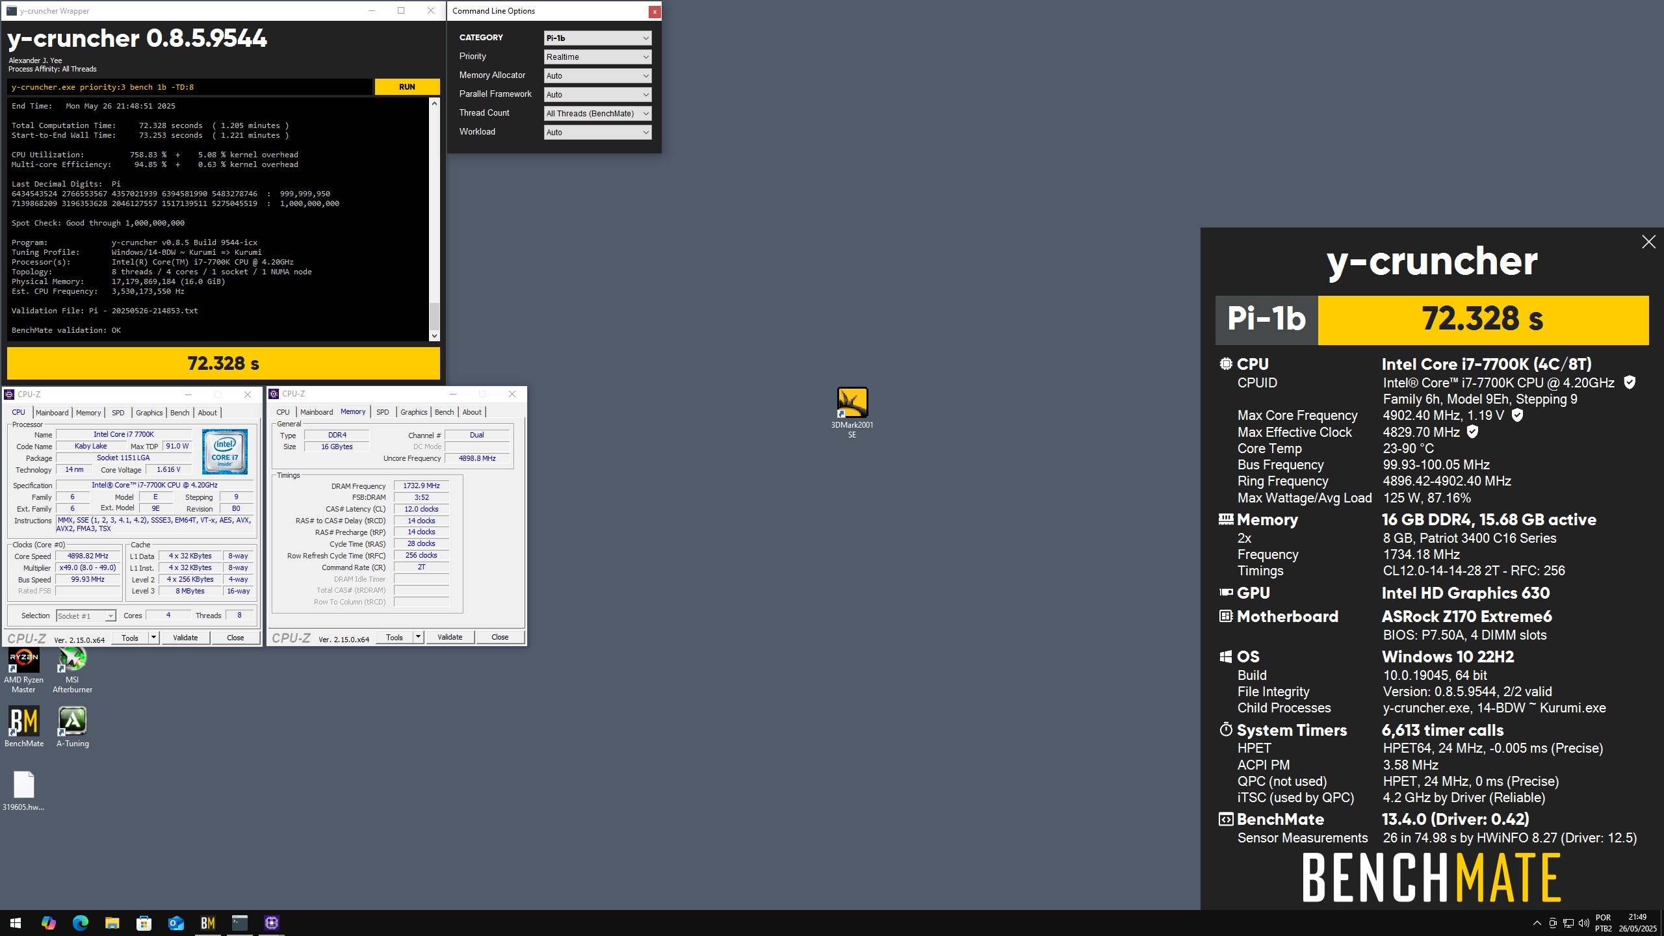Viewport: 1664px width, 936px height.
Task: Click the y-cruncher output scrollbar down arrow
Action: pyautogui.click(x=434, y=335)
